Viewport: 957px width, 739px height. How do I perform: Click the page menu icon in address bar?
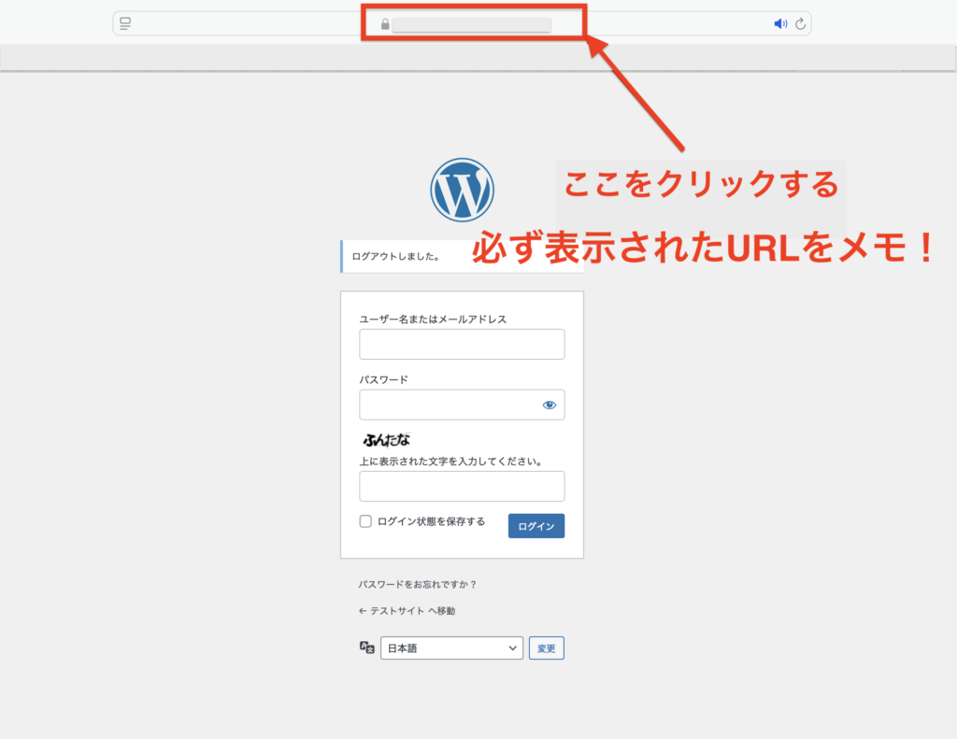[x=125, y=23]
